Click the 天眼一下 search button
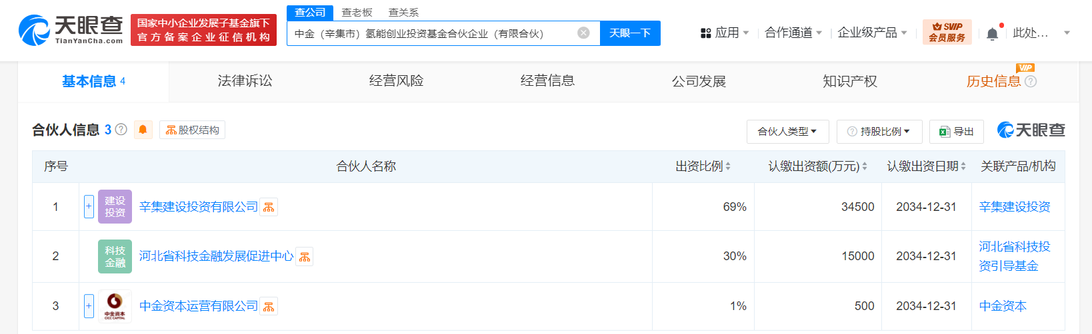Screen dimensions: 1092x334 (630, 33)
